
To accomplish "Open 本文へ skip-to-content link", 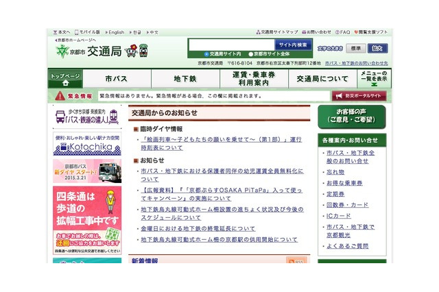I will click(x=62, y=32).
